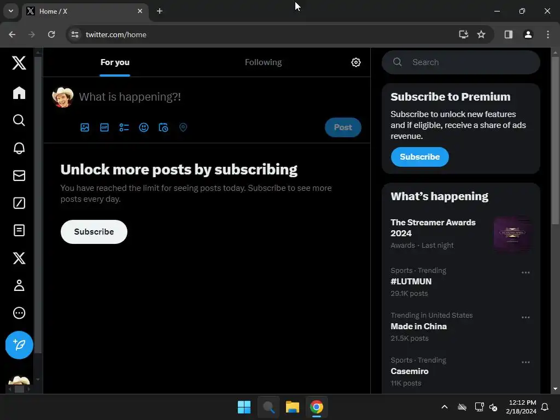Open a new browser tab
The height and width of the screenshot is (420, 560).
point(160,11)
